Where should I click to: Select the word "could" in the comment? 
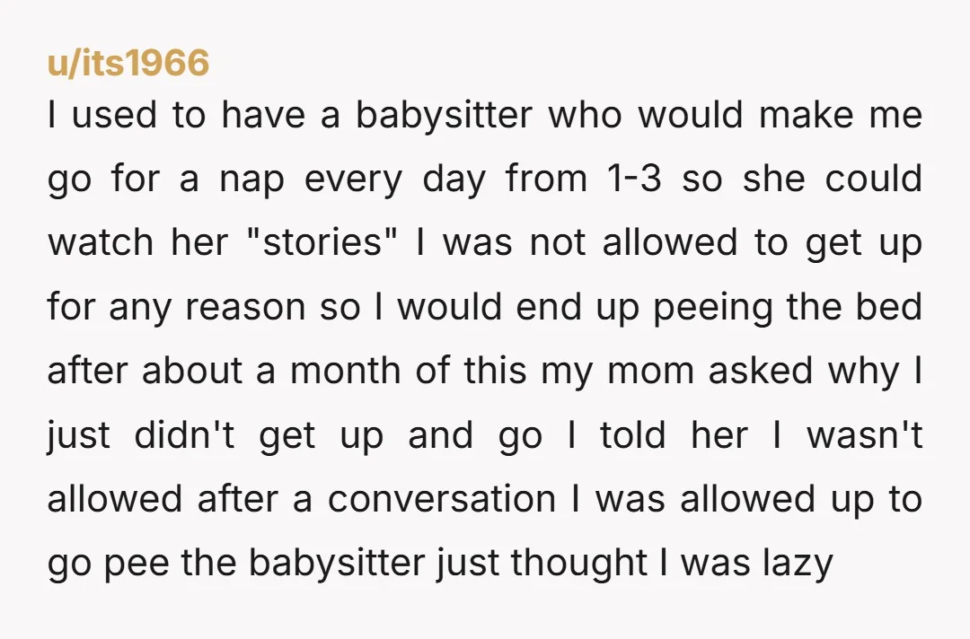[x=874, y=178]
